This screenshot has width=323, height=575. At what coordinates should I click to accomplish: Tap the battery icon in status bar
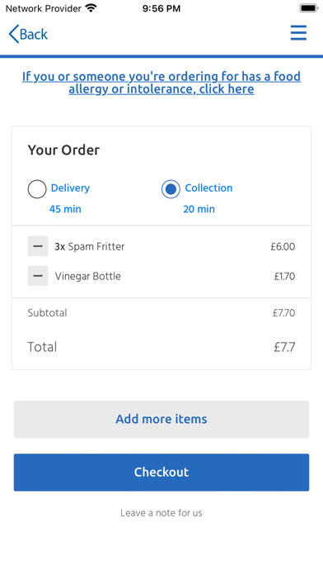pos(309,8)
